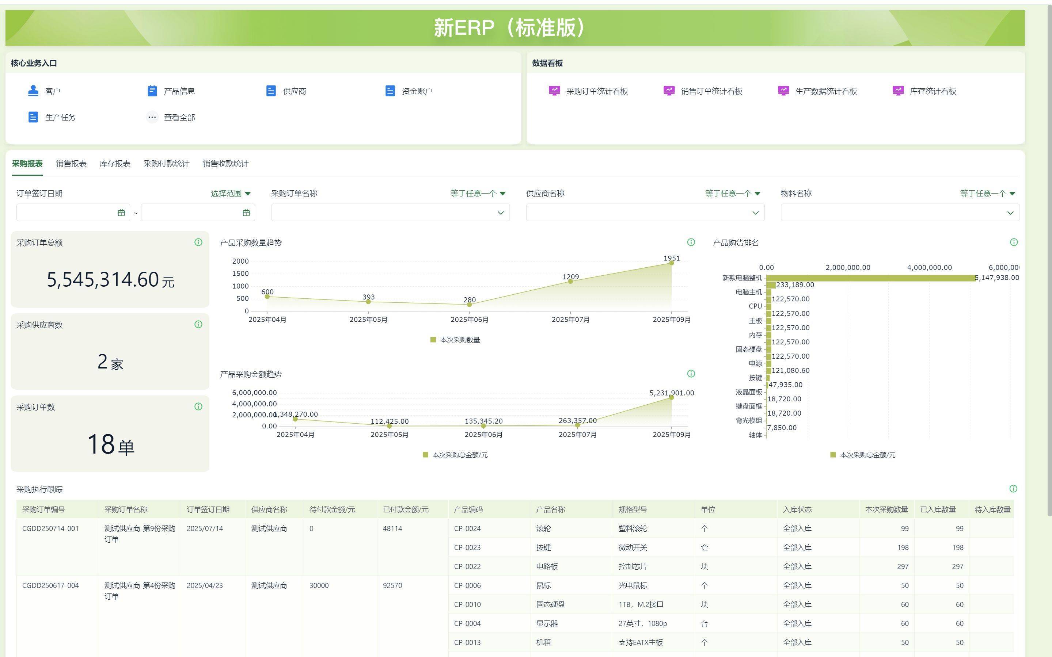The height and width of the screenshot is (657, 1052).
Task: Open 产品信息 product info icon
Action: [x=152, y=91]
